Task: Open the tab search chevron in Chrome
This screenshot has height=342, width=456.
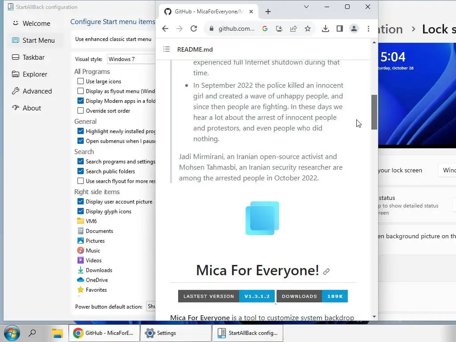Action: coord(306,7)
